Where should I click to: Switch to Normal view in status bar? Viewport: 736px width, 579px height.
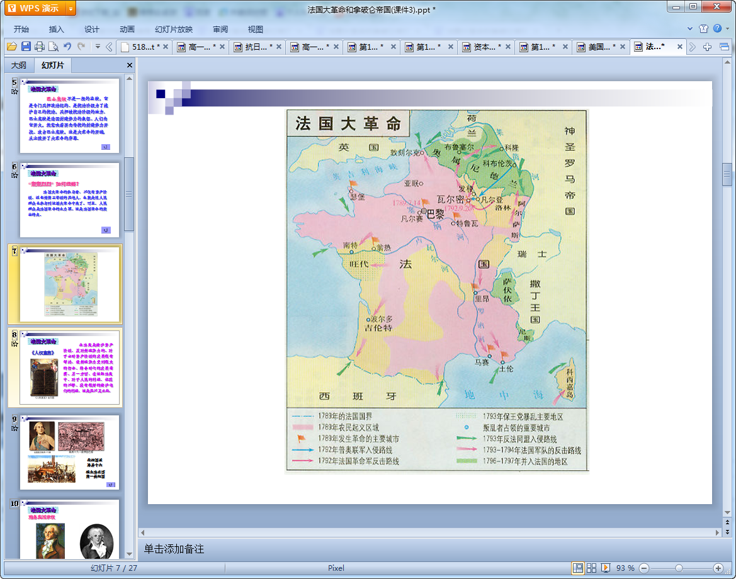[x=577, y=568]
